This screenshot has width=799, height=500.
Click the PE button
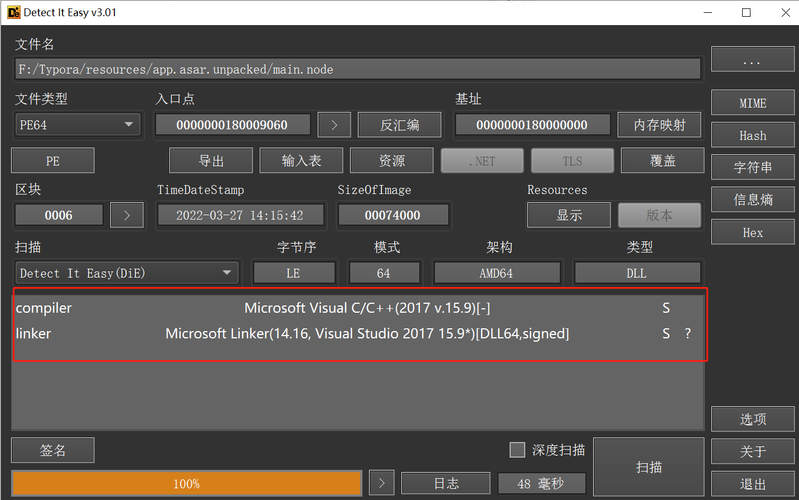tap(53, 161)
